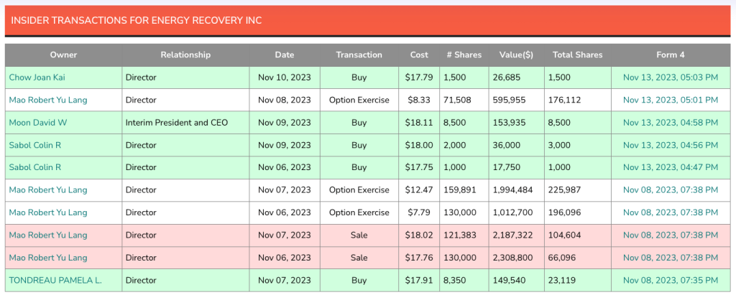
Task: Open Mao Robert Yu Lang link with $7.79 cost
Action: click(x=48, y=212)
